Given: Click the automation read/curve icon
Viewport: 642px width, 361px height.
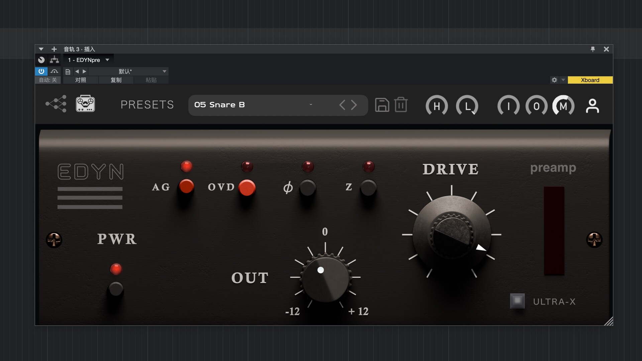Looking at the screenshot, I should (x=55, y=71).
